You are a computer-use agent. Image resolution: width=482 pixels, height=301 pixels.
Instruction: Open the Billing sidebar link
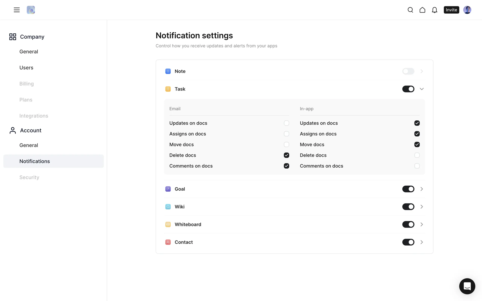26,84
